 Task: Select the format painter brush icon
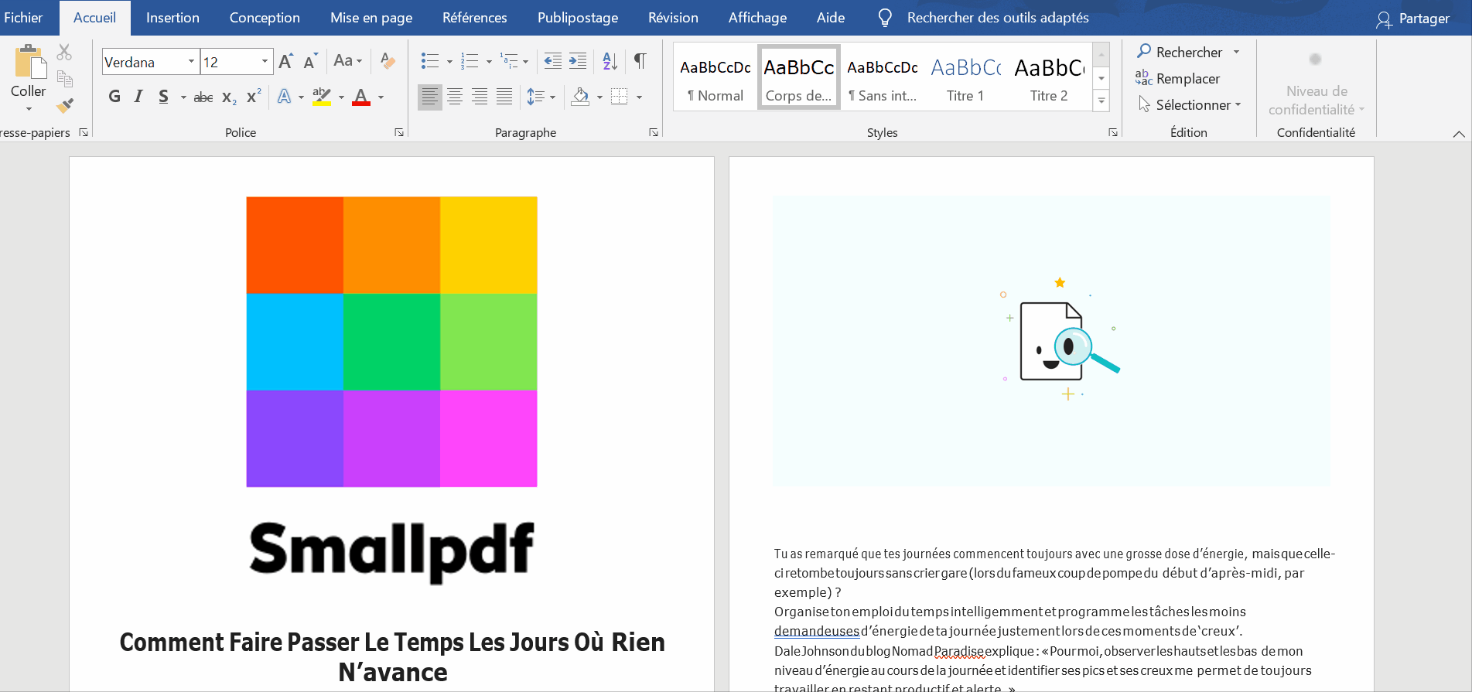pyautogui.click(x=65, y=104)
